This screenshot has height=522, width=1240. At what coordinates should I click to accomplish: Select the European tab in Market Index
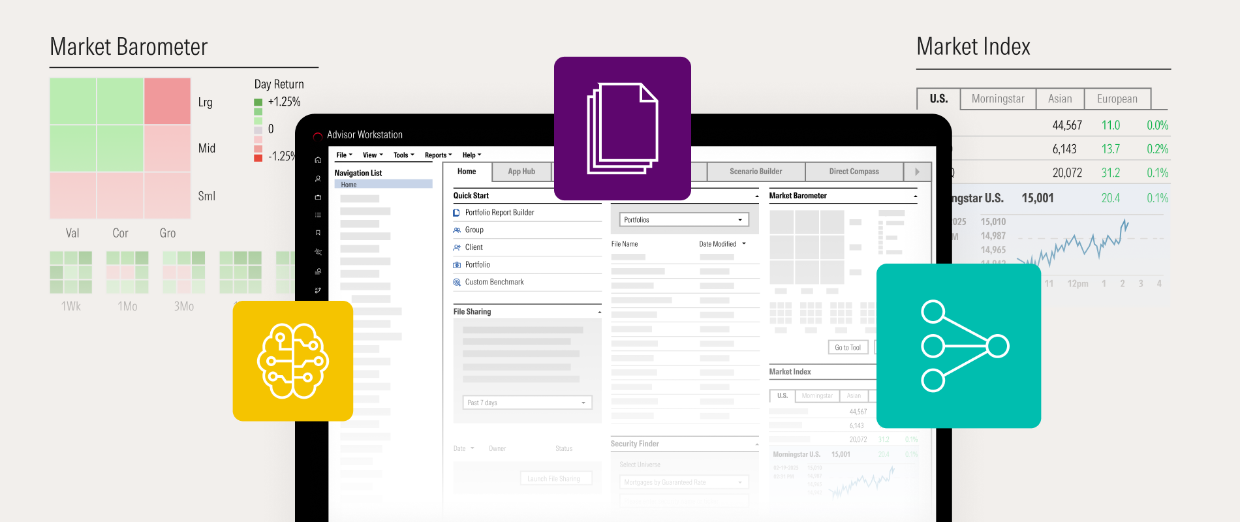pyautogui.click(x=1117, y=99)
